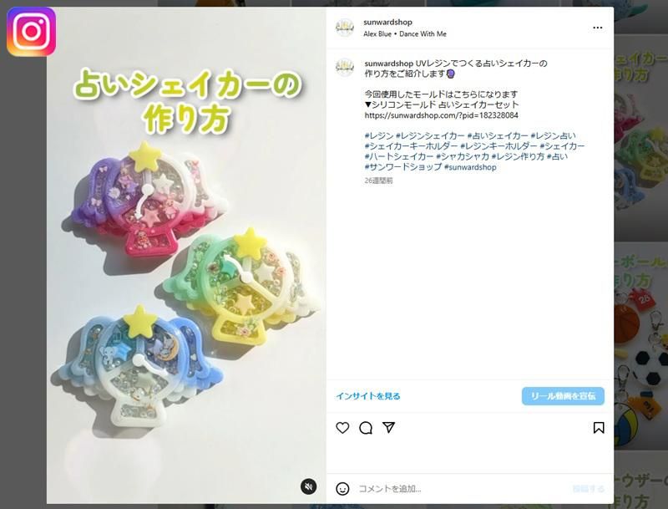The image size is (668, 509).
Task: Click the リール動画を宣伝 button
Action: click(x=563, y=396)
